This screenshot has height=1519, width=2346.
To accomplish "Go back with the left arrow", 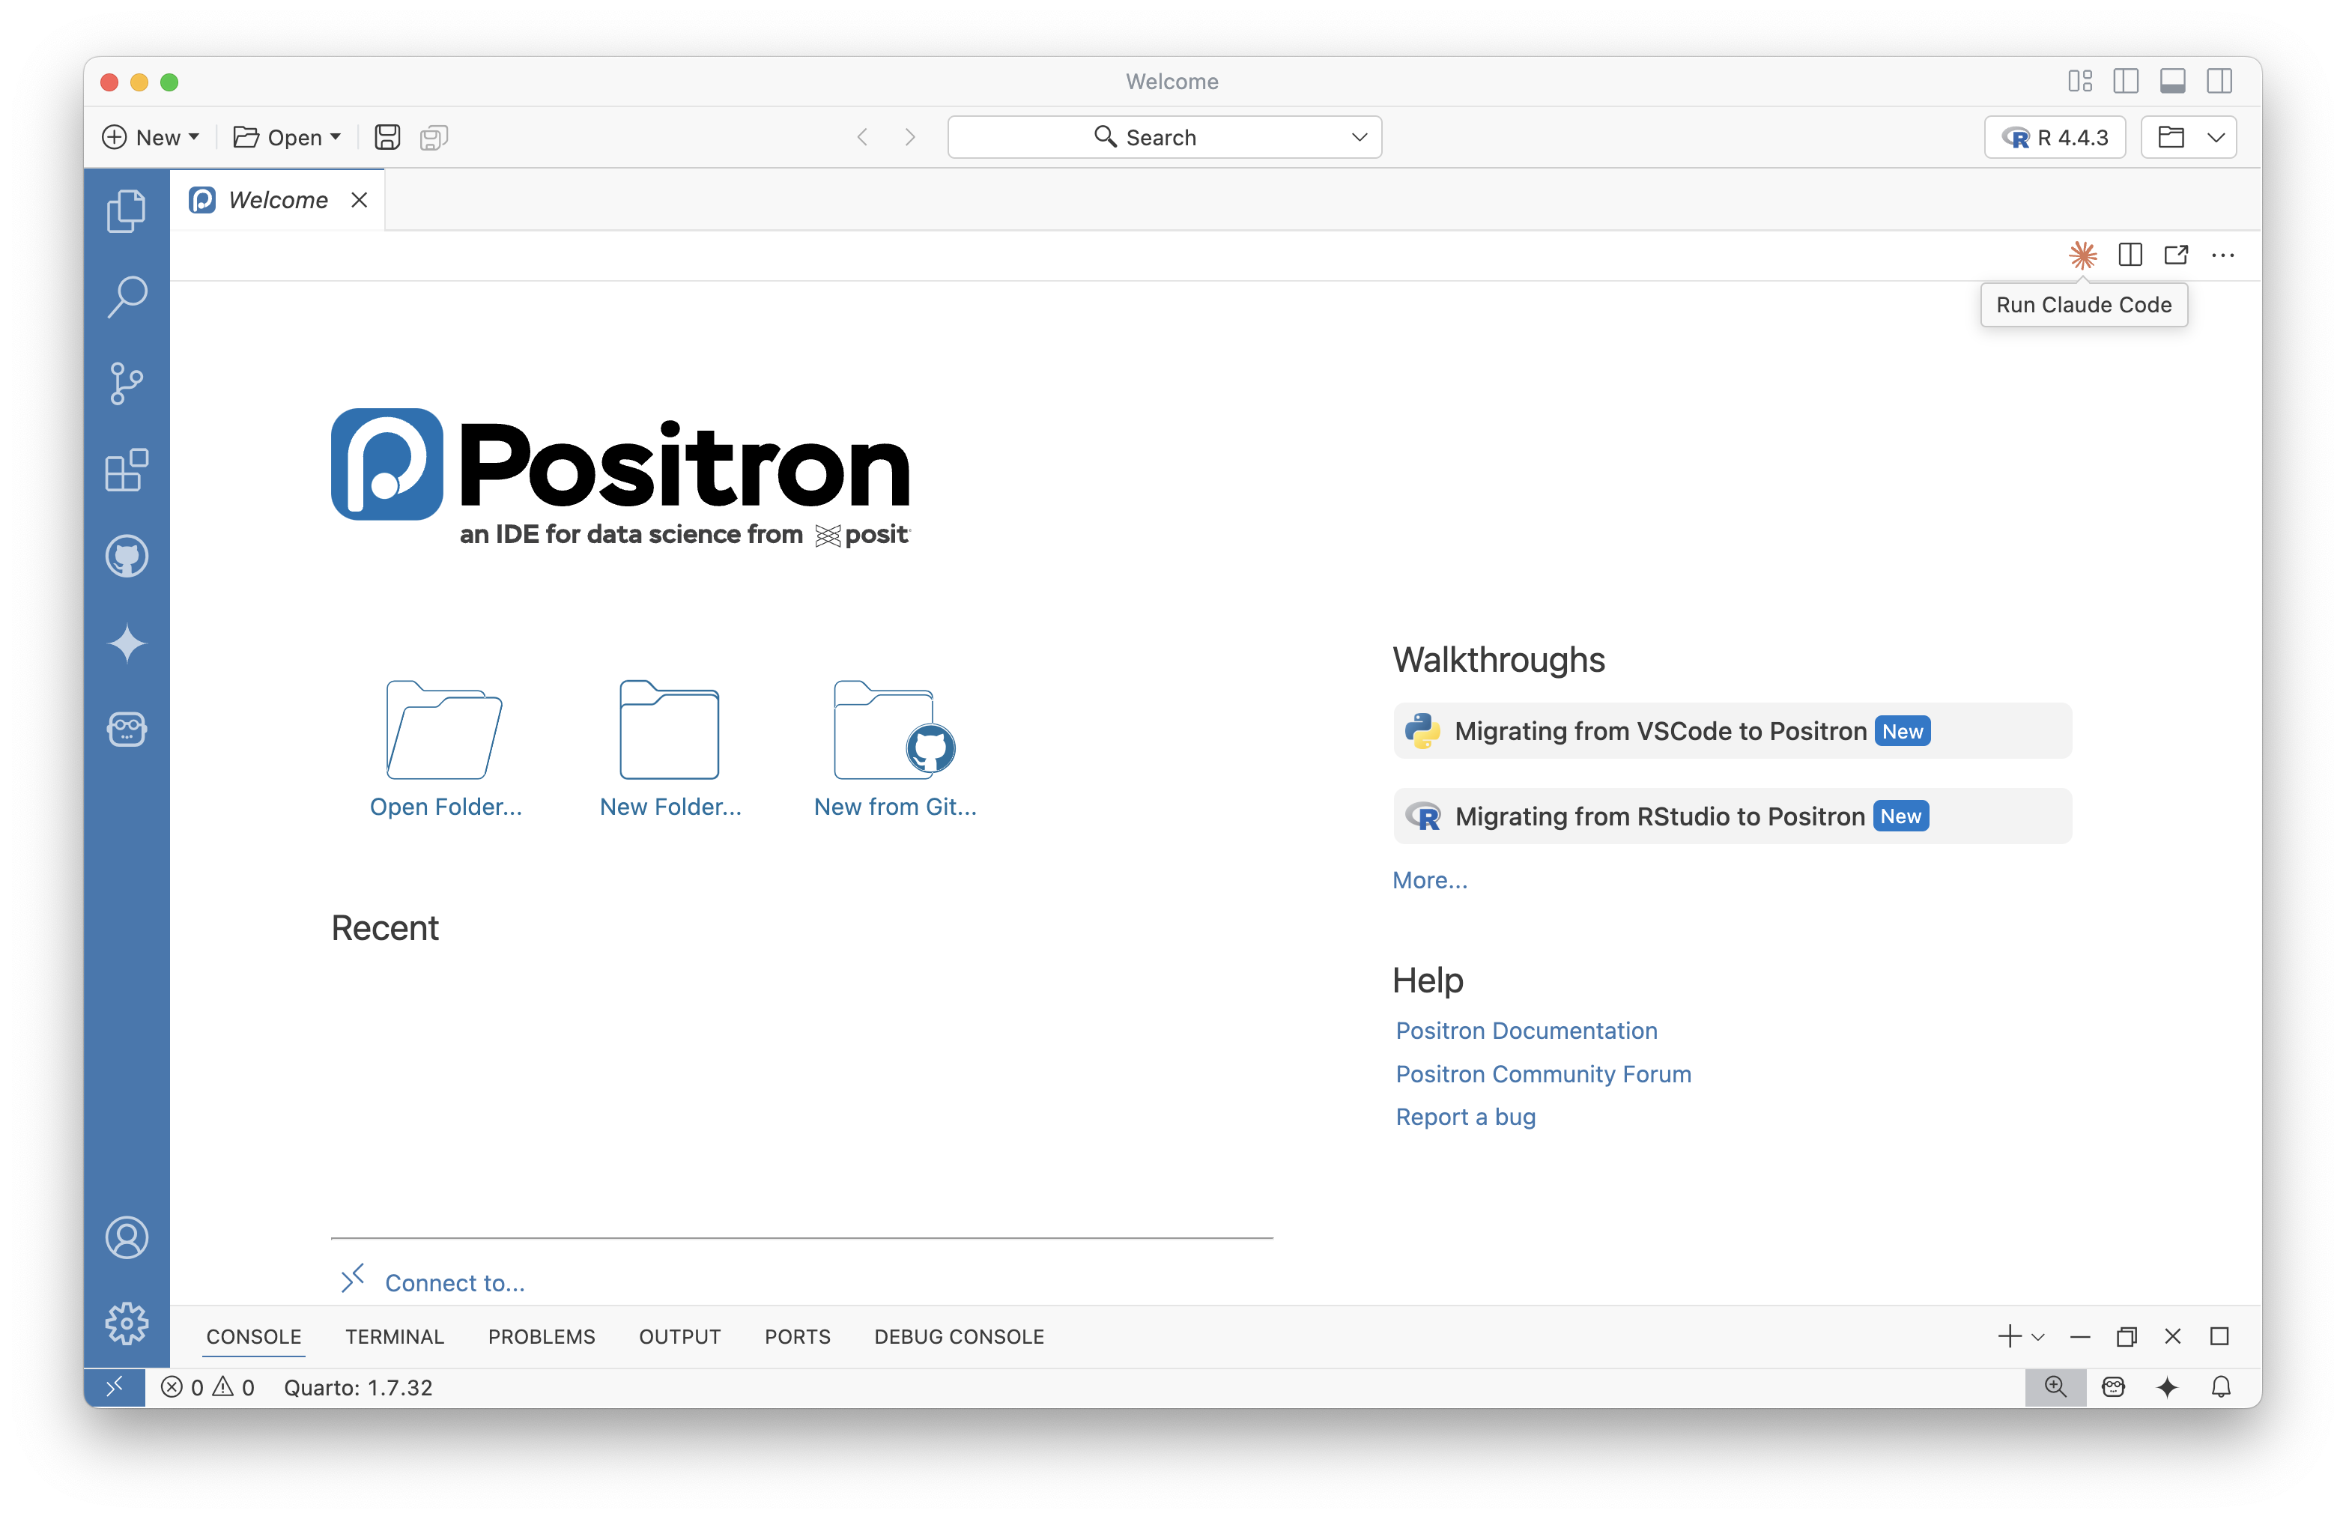I will coord(862,137).
